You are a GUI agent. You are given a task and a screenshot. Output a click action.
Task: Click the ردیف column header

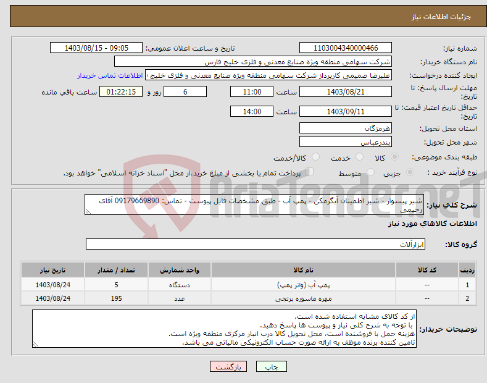coord(467,270)
